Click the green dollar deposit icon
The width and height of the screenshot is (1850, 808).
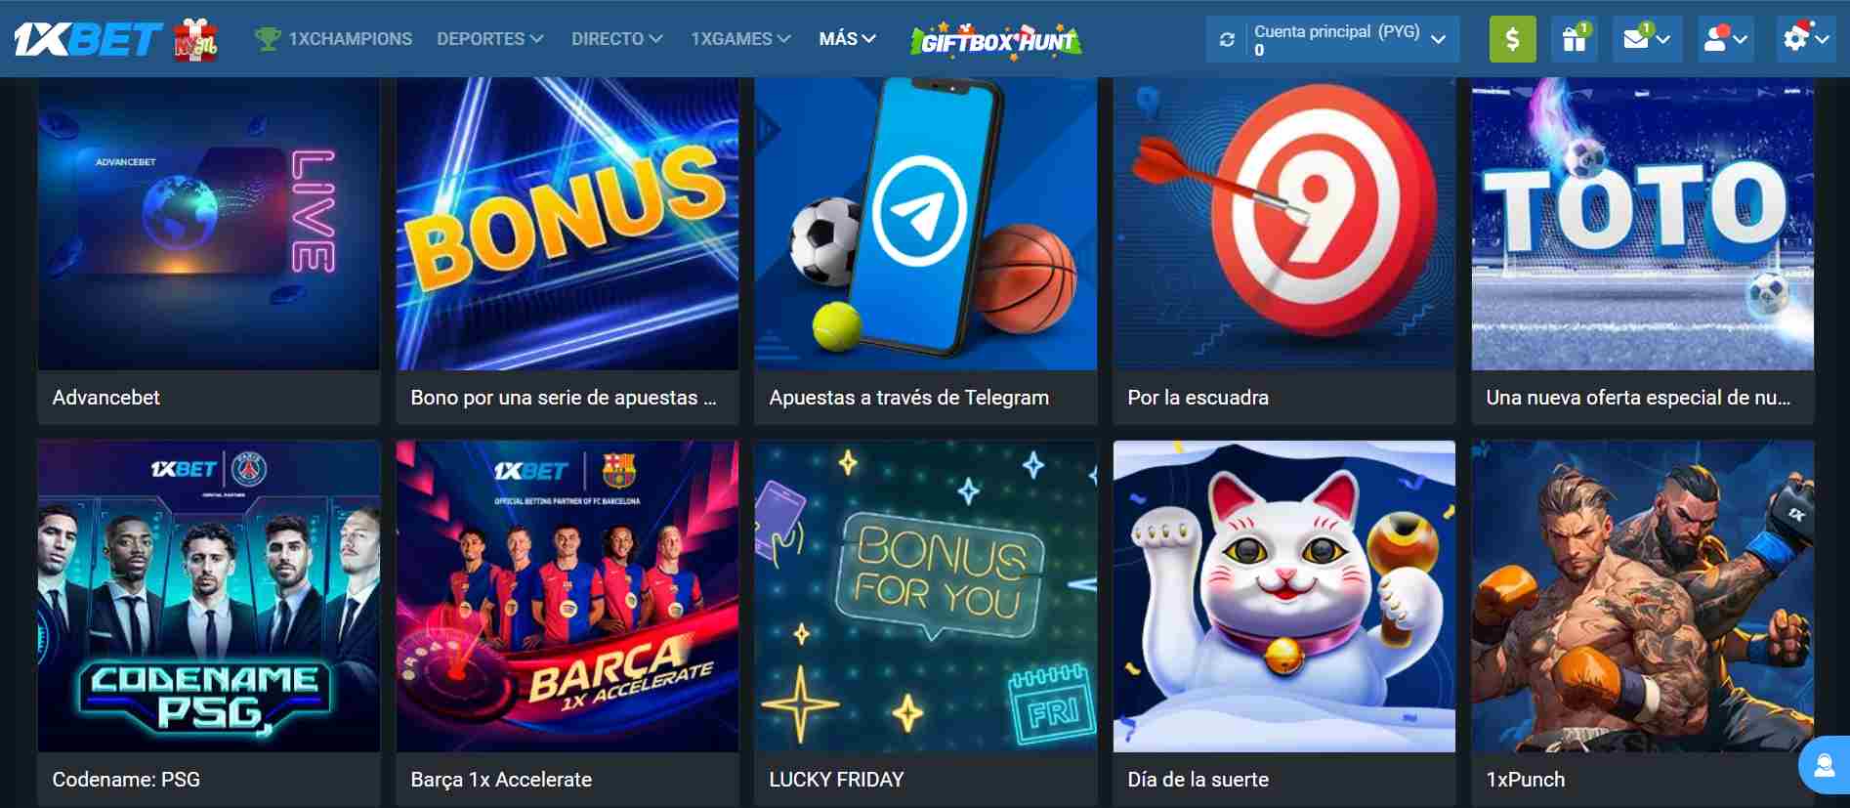1512,39
